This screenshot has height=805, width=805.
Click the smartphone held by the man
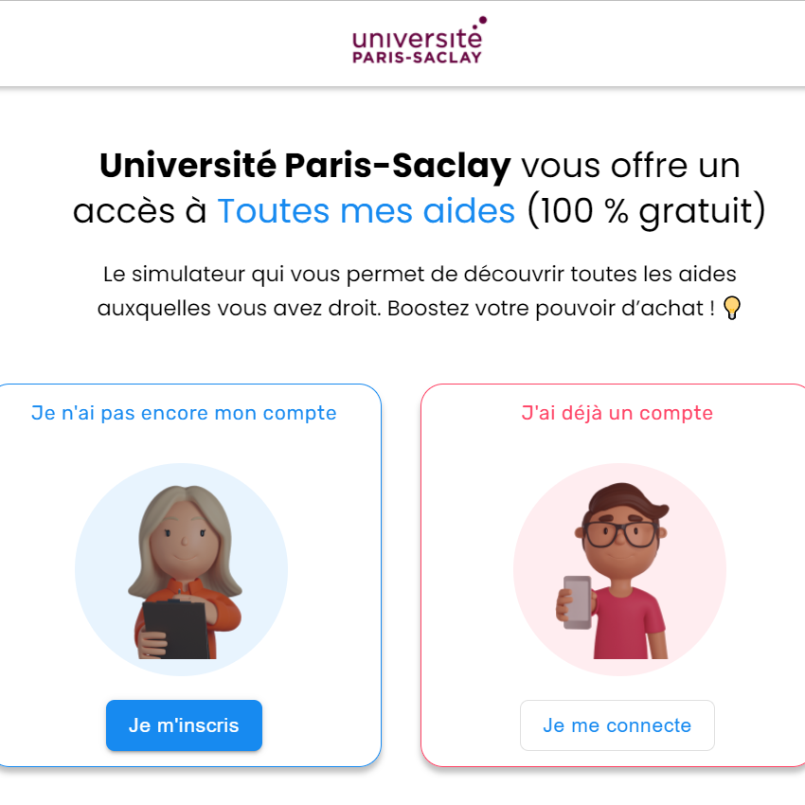pos(578,602)
